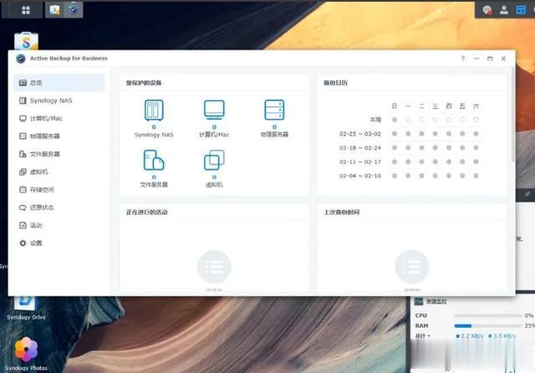The height and width of the screenshot is (373, 535).
Task: Click the 3.5 KB/s download speed value
Action: coord(504,336)
